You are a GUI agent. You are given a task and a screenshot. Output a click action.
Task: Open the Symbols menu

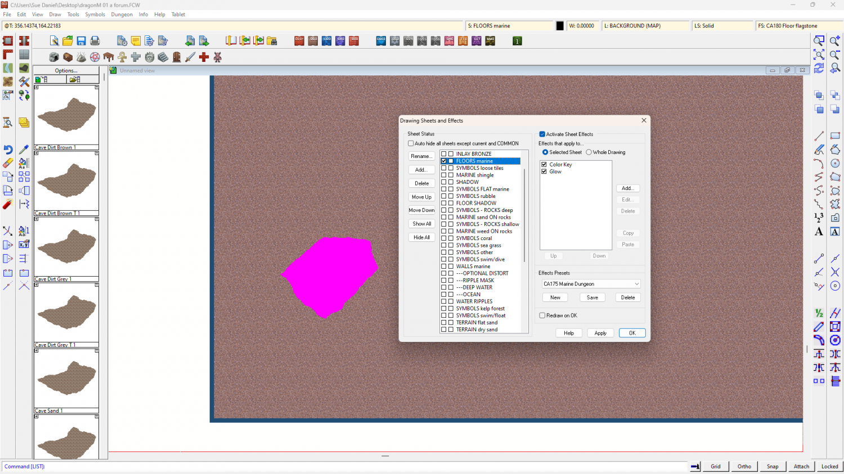[95, 15]
